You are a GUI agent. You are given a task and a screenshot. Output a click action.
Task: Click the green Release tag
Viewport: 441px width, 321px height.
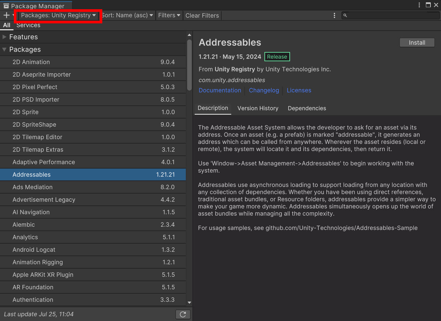point(277,57)
